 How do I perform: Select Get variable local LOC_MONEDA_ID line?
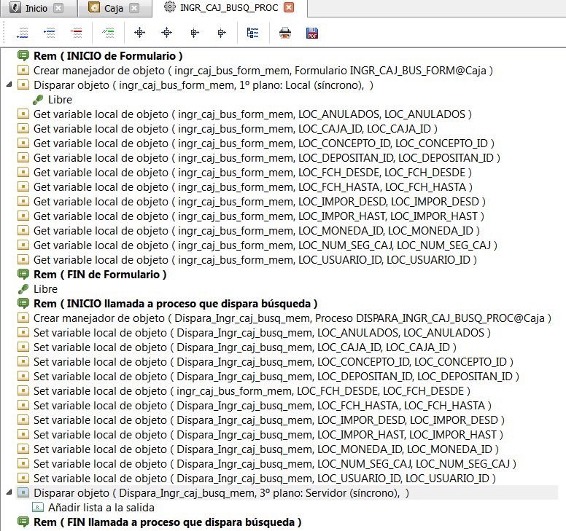[x=257, y=231]
